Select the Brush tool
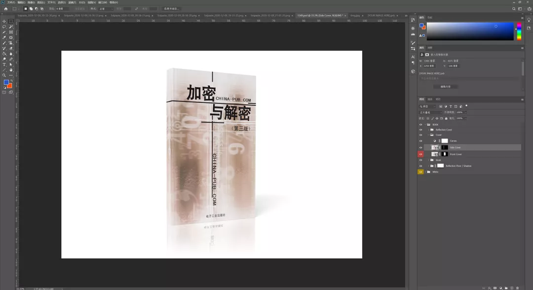Viewport: 533px width, 290px height. pos(4,43)
